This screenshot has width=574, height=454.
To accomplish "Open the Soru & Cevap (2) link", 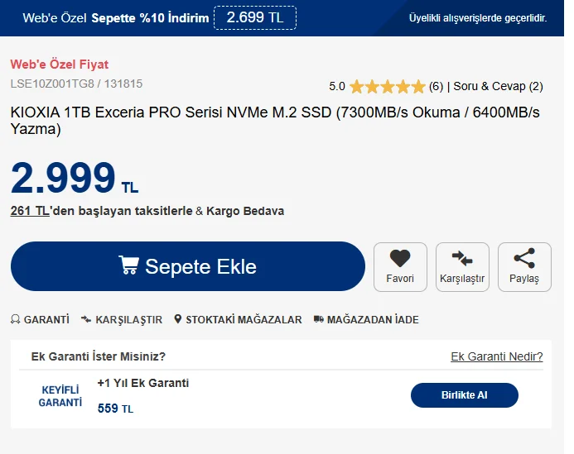I will 498,86.
